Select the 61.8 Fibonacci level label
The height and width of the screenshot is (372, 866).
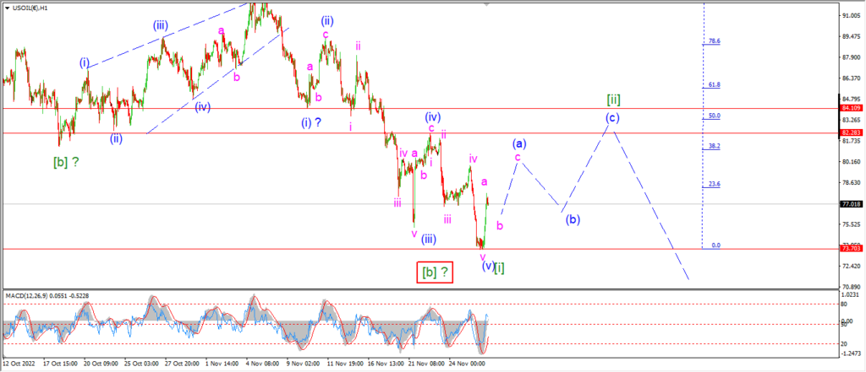click(x=715, y=85)
